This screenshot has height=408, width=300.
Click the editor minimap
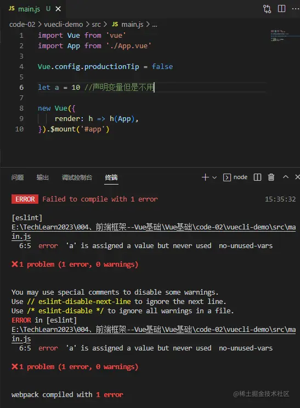pos(285,36)
